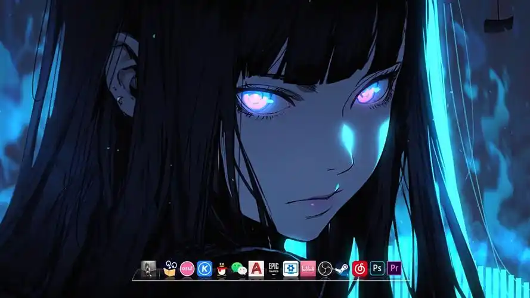Open the blue KuGou music 'K' icon
This screenshot has width=530, height=298.
204,269
